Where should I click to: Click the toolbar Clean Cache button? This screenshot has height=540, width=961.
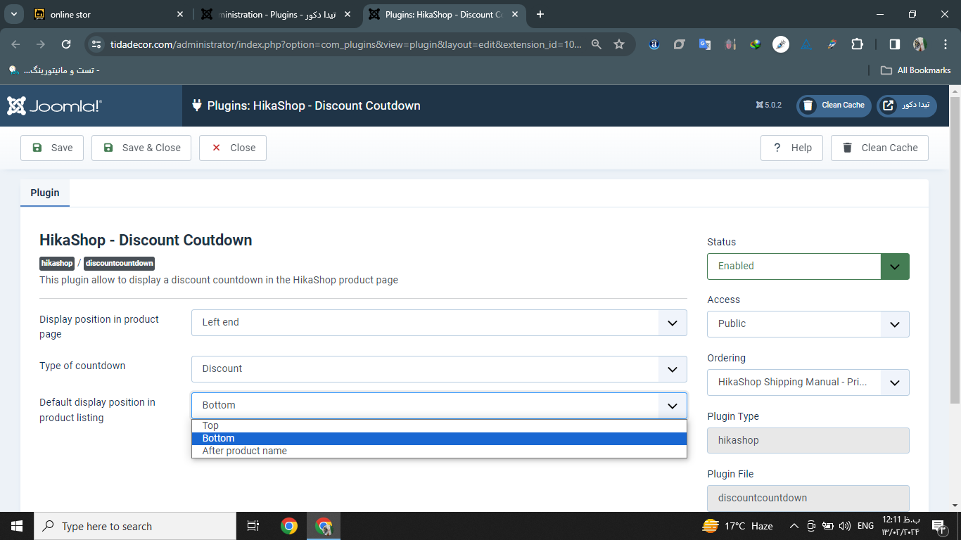tap(879, 148)
